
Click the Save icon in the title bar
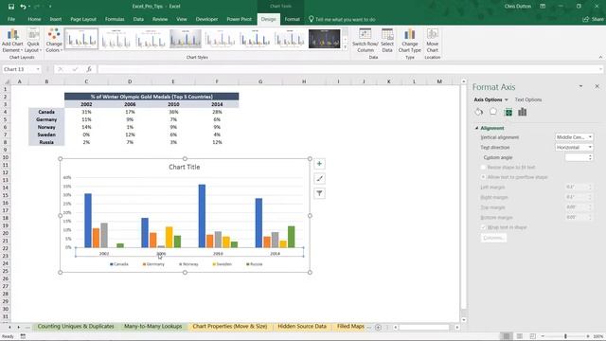point(10,7)
